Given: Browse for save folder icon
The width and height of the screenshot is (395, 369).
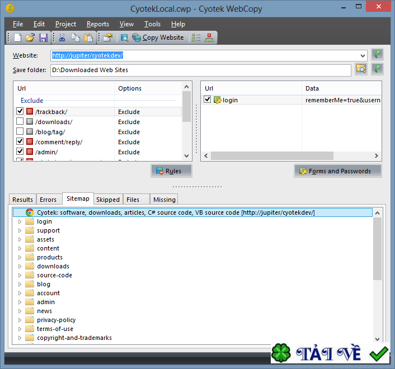Looking at the screenshot, I should coord(361,69).
